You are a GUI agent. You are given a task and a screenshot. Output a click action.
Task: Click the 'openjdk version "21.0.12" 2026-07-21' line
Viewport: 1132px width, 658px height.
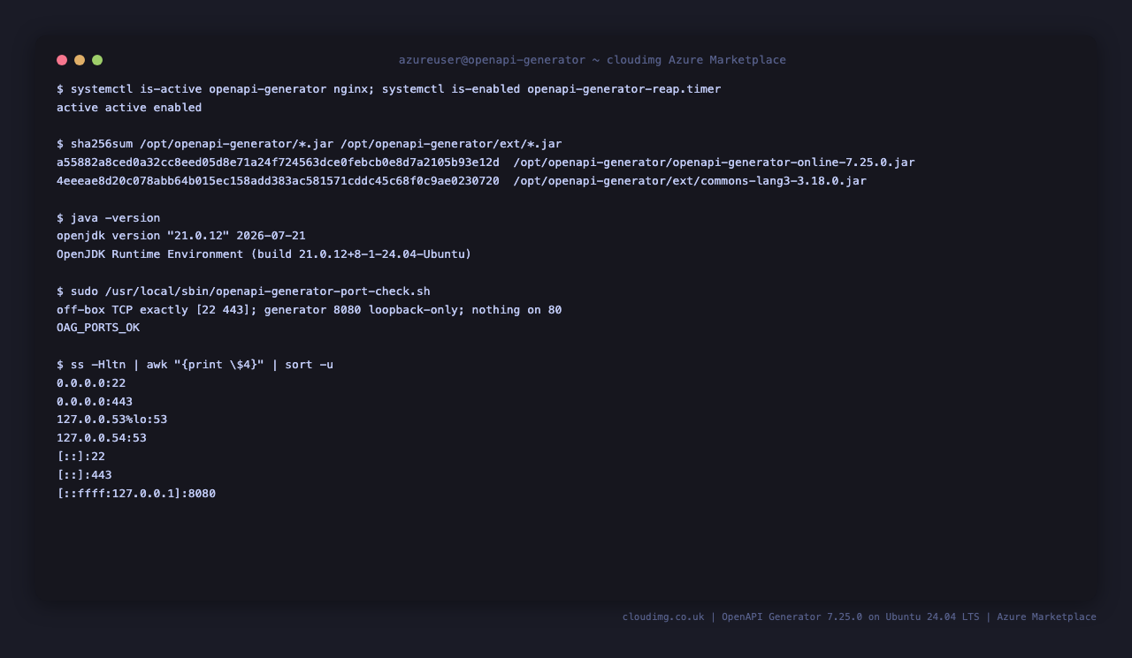181,236
